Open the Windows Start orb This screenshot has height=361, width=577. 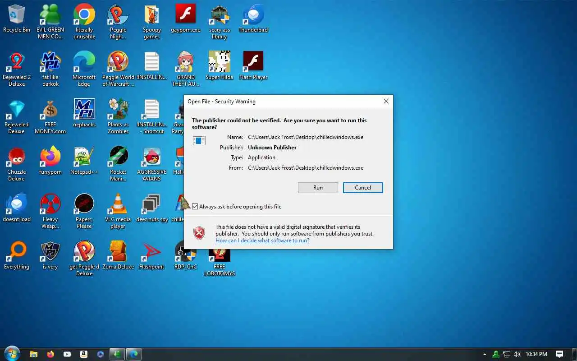tap(12, 354)
